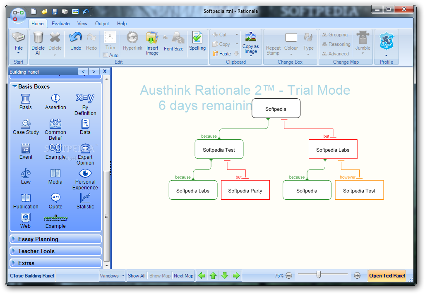Select the Softpedia Party red box
425x294 pixels.
(x=245, y=190)
